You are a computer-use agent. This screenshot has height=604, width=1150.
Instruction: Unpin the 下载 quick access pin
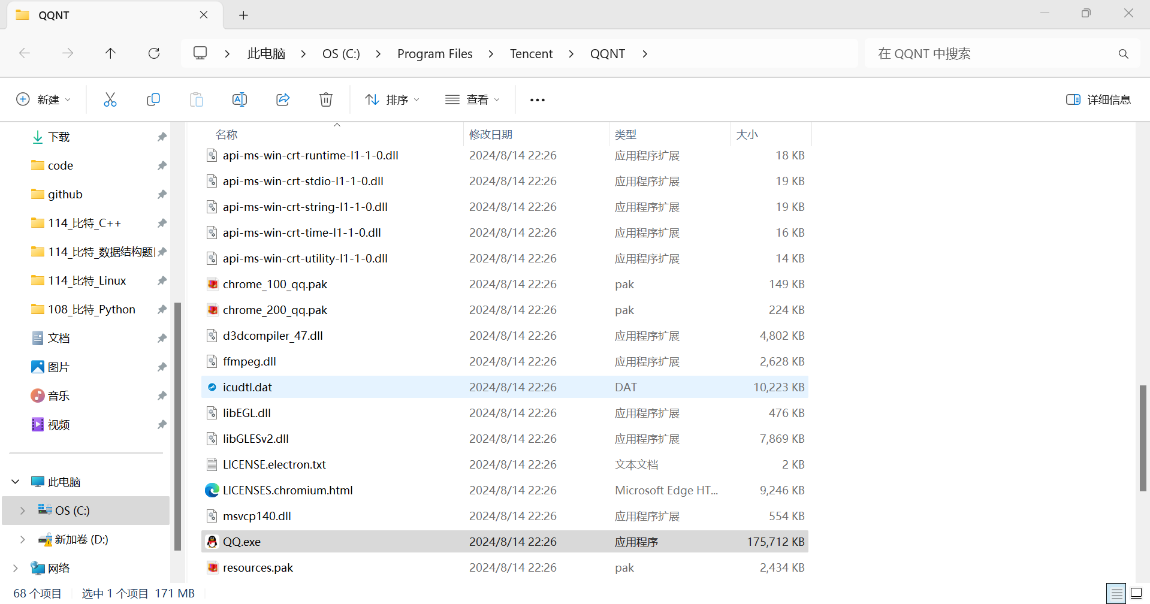click(162, 137)
